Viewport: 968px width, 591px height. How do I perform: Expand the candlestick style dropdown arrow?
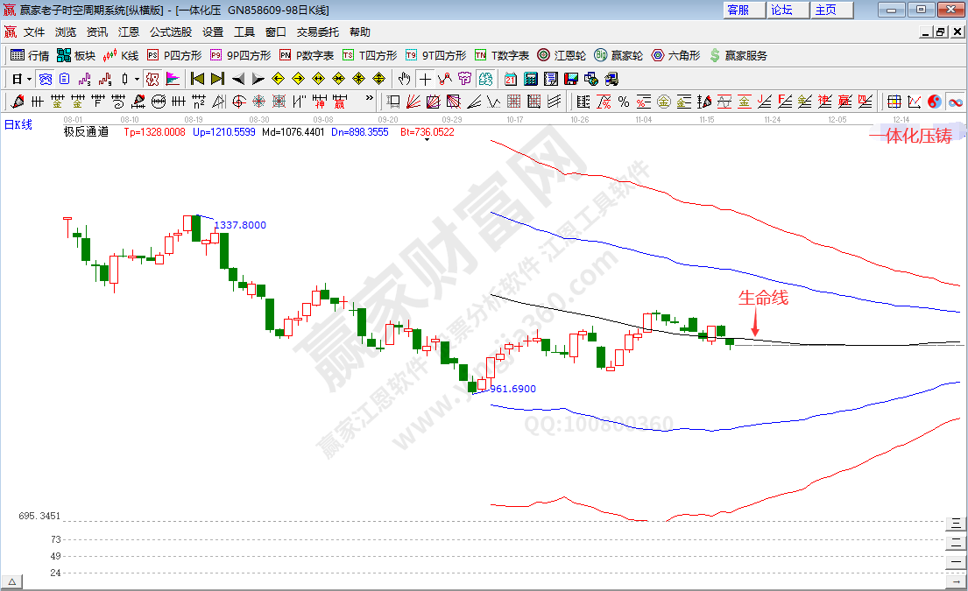coord(137,79)
